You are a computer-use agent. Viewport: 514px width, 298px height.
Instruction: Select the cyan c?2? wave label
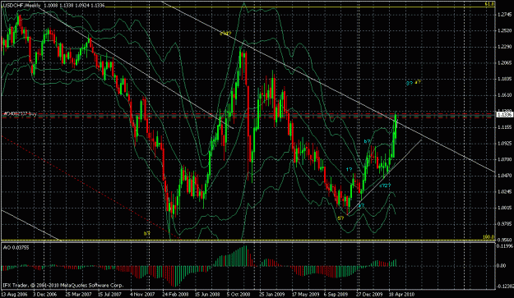point(385,186)
